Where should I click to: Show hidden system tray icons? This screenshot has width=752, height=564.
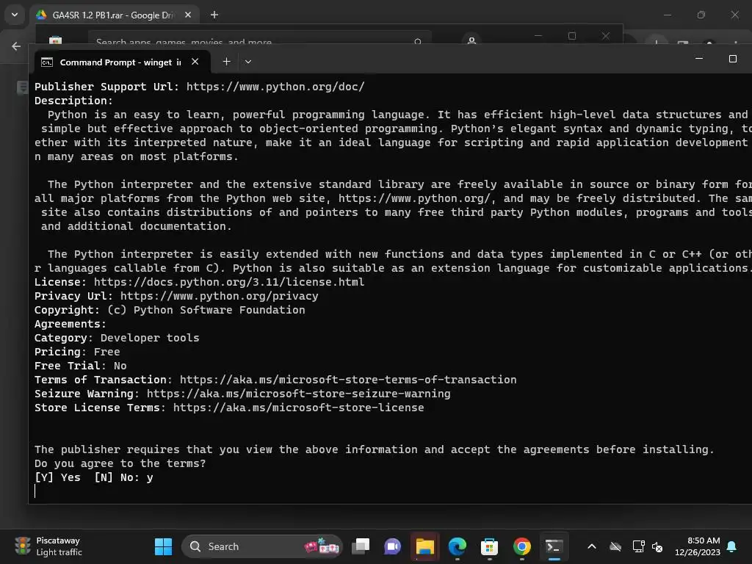(x=592, y=546)
